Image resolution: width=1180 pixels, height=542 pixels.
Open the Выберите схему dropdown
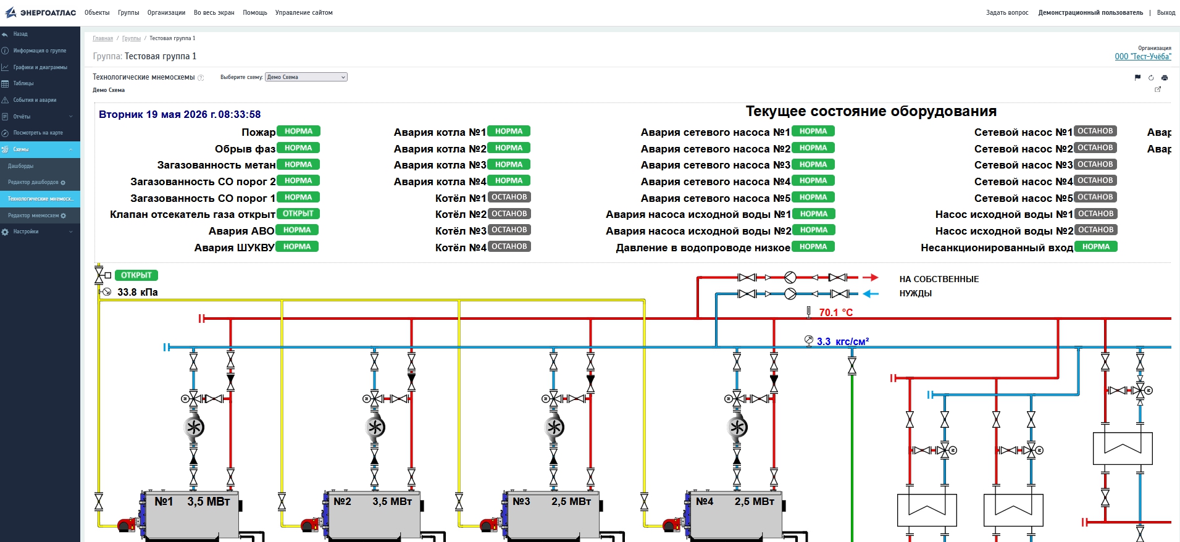tap(306, 77)
